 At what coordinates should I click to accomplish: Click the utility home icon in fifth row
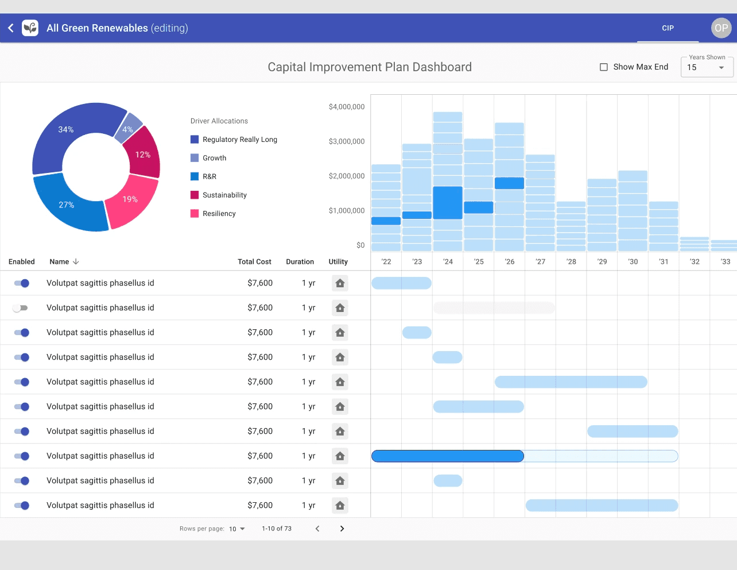(340, 382)
